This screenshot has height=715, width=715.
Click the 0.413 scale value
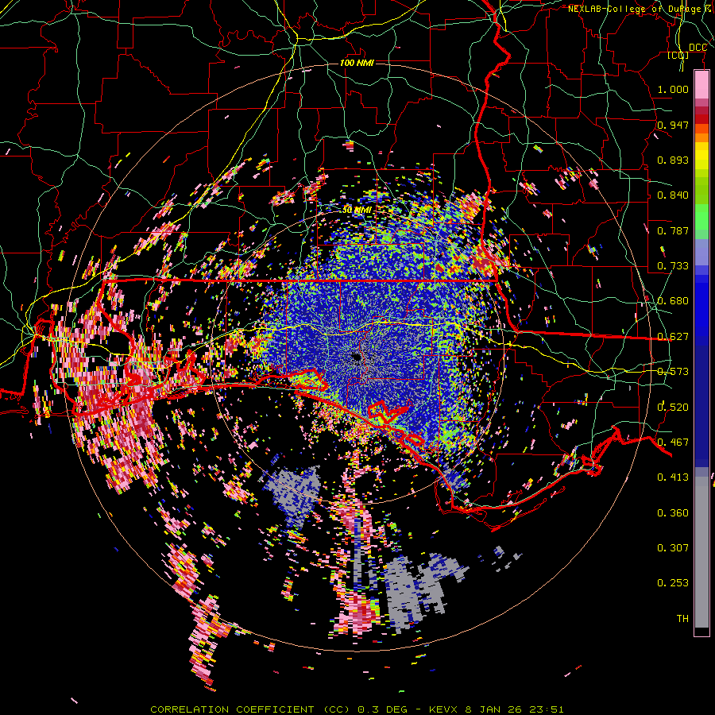click(x=673, y=477)
